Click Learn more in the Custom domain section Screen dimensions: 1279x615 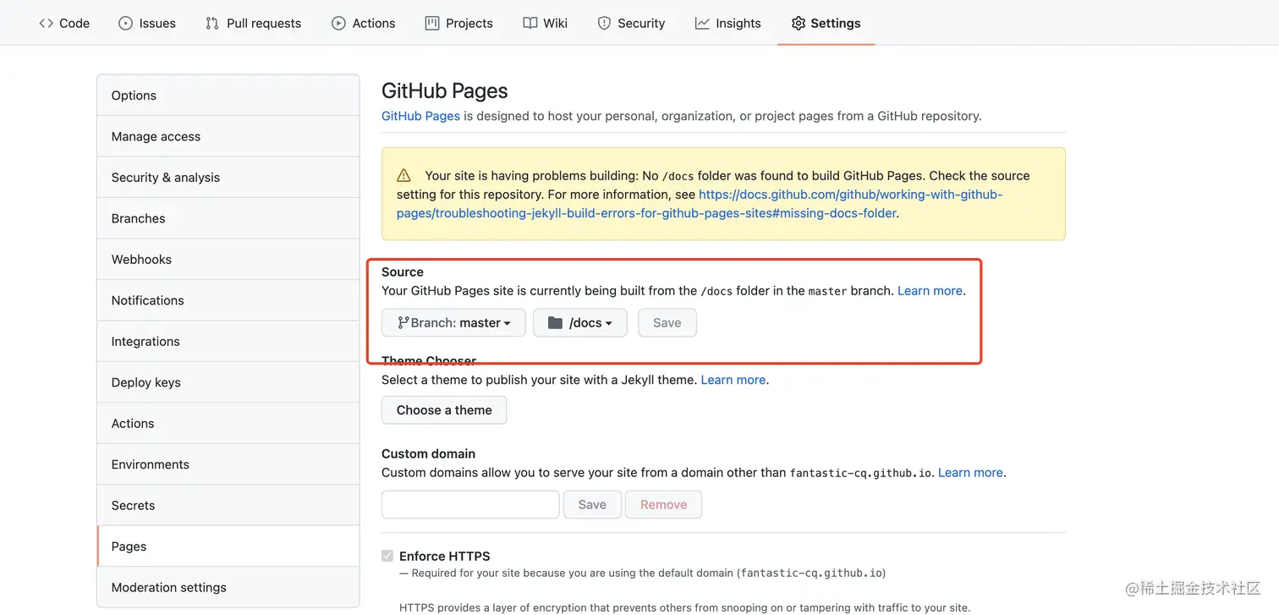(x=970, y=472)
